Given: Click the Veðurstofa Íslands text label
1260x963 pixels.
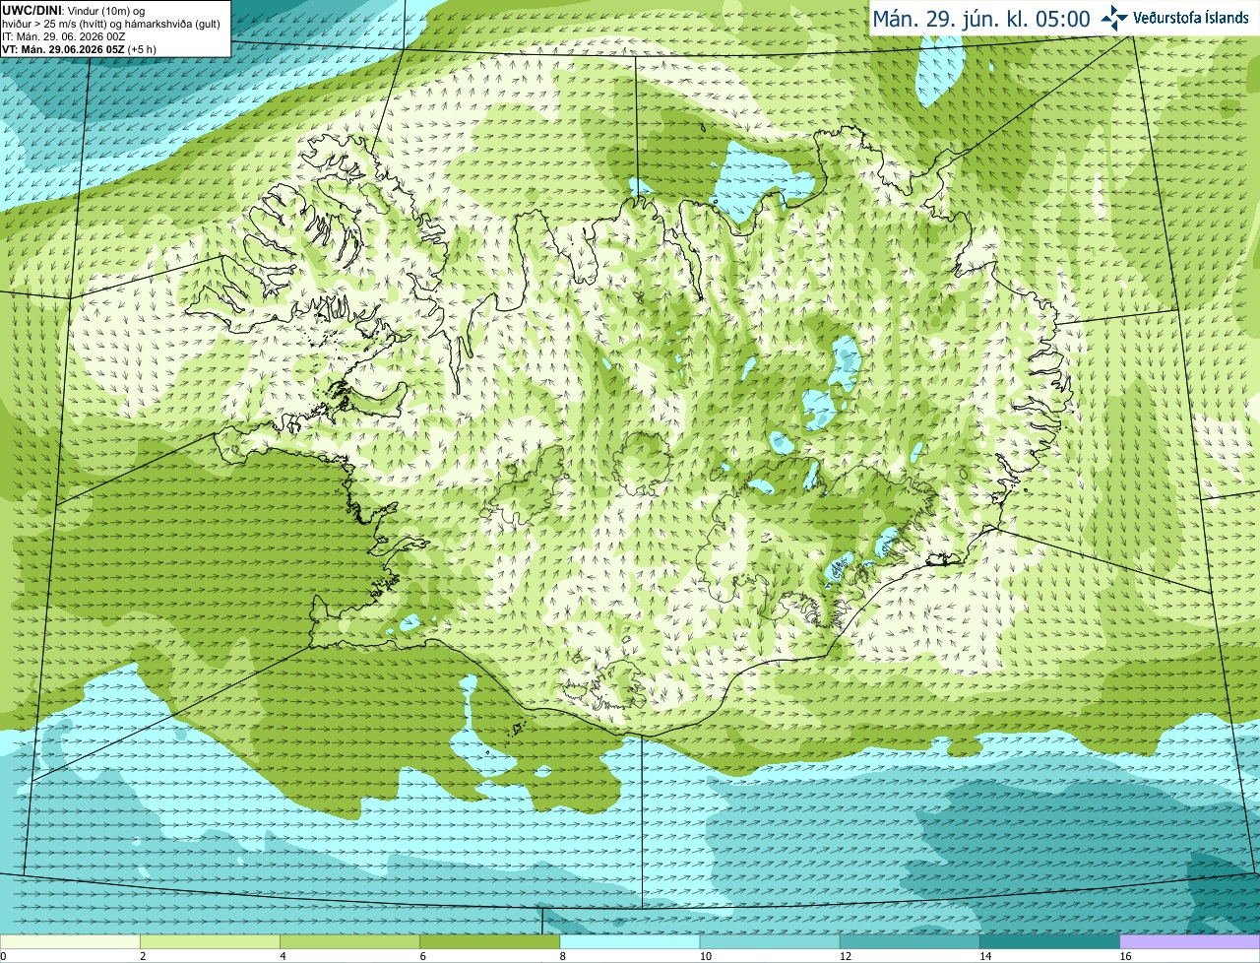Looking at the screenshot, I should coord(1191,18).
